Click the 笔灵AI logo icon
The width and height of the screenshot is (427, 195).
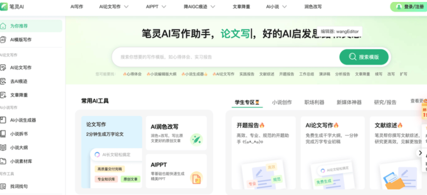coord(4,6)
